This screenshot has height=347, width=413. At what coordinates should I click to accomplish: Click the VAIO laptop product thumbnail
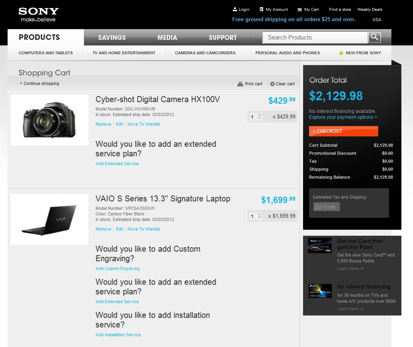(x=49, y=219)
